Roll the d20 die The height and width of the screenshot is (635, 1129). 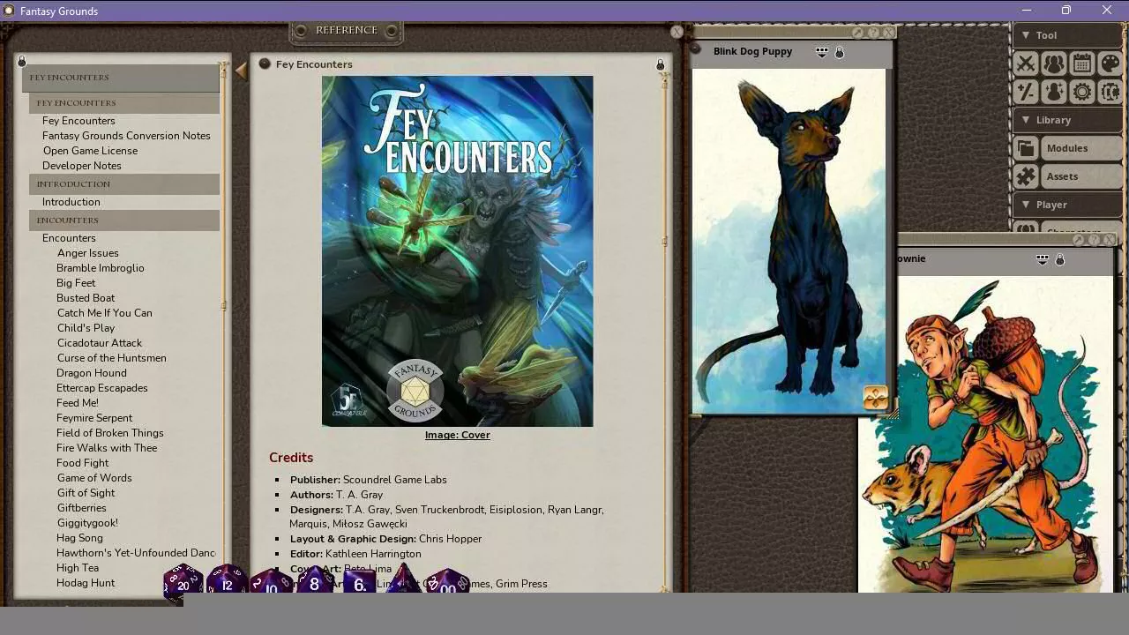pyautogui.click(x=183, y=583)
